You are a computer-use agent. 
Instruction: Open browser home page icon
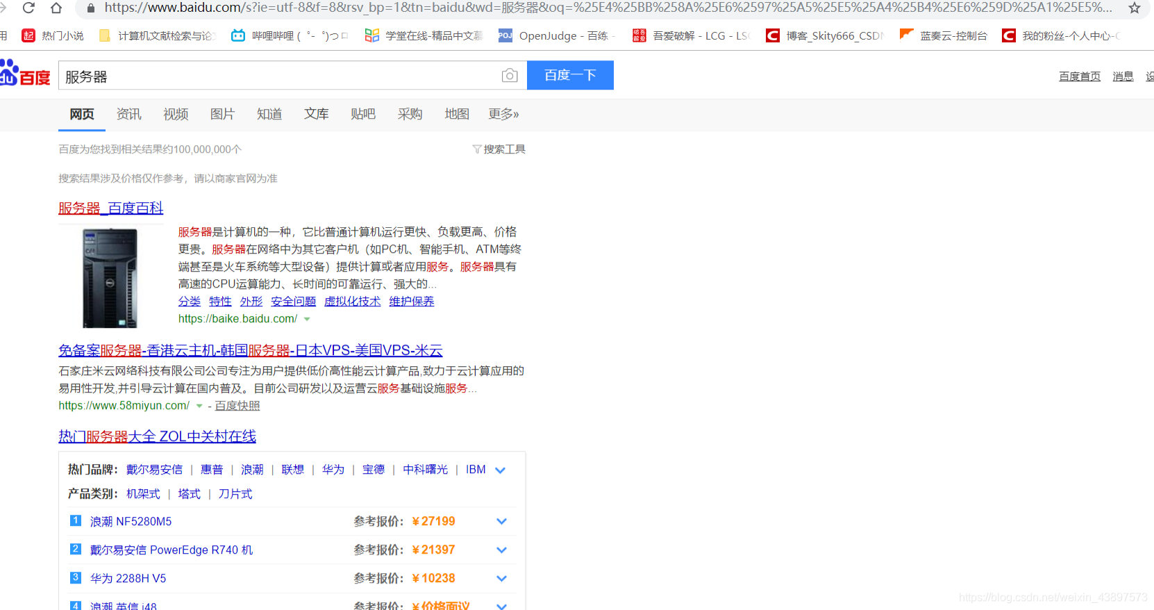click(x=56, y=8)
